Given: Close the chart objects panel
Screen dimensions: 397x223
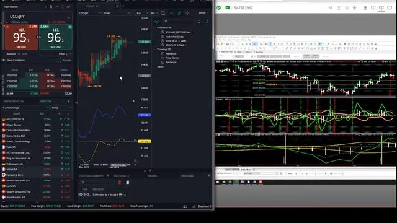Looking at the screenshot, I should point(207,22).
